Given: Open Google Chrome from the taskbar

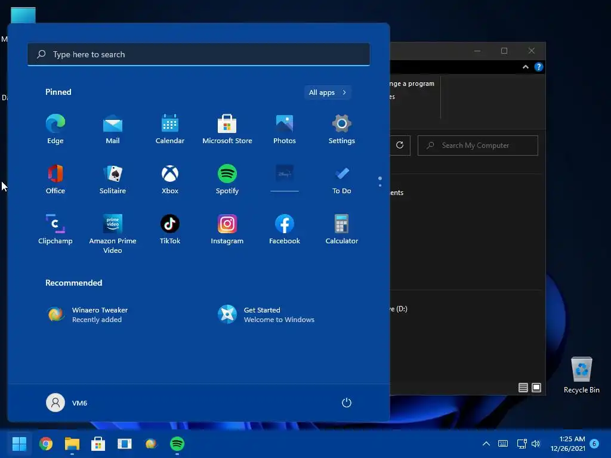Looking at the screenshot, I should [45, 444].
